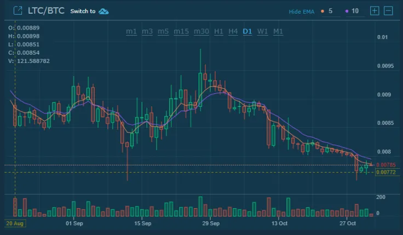Select the m5 timeframe
The height and width of the screenshot is (235, 403).
pos(163,31)
